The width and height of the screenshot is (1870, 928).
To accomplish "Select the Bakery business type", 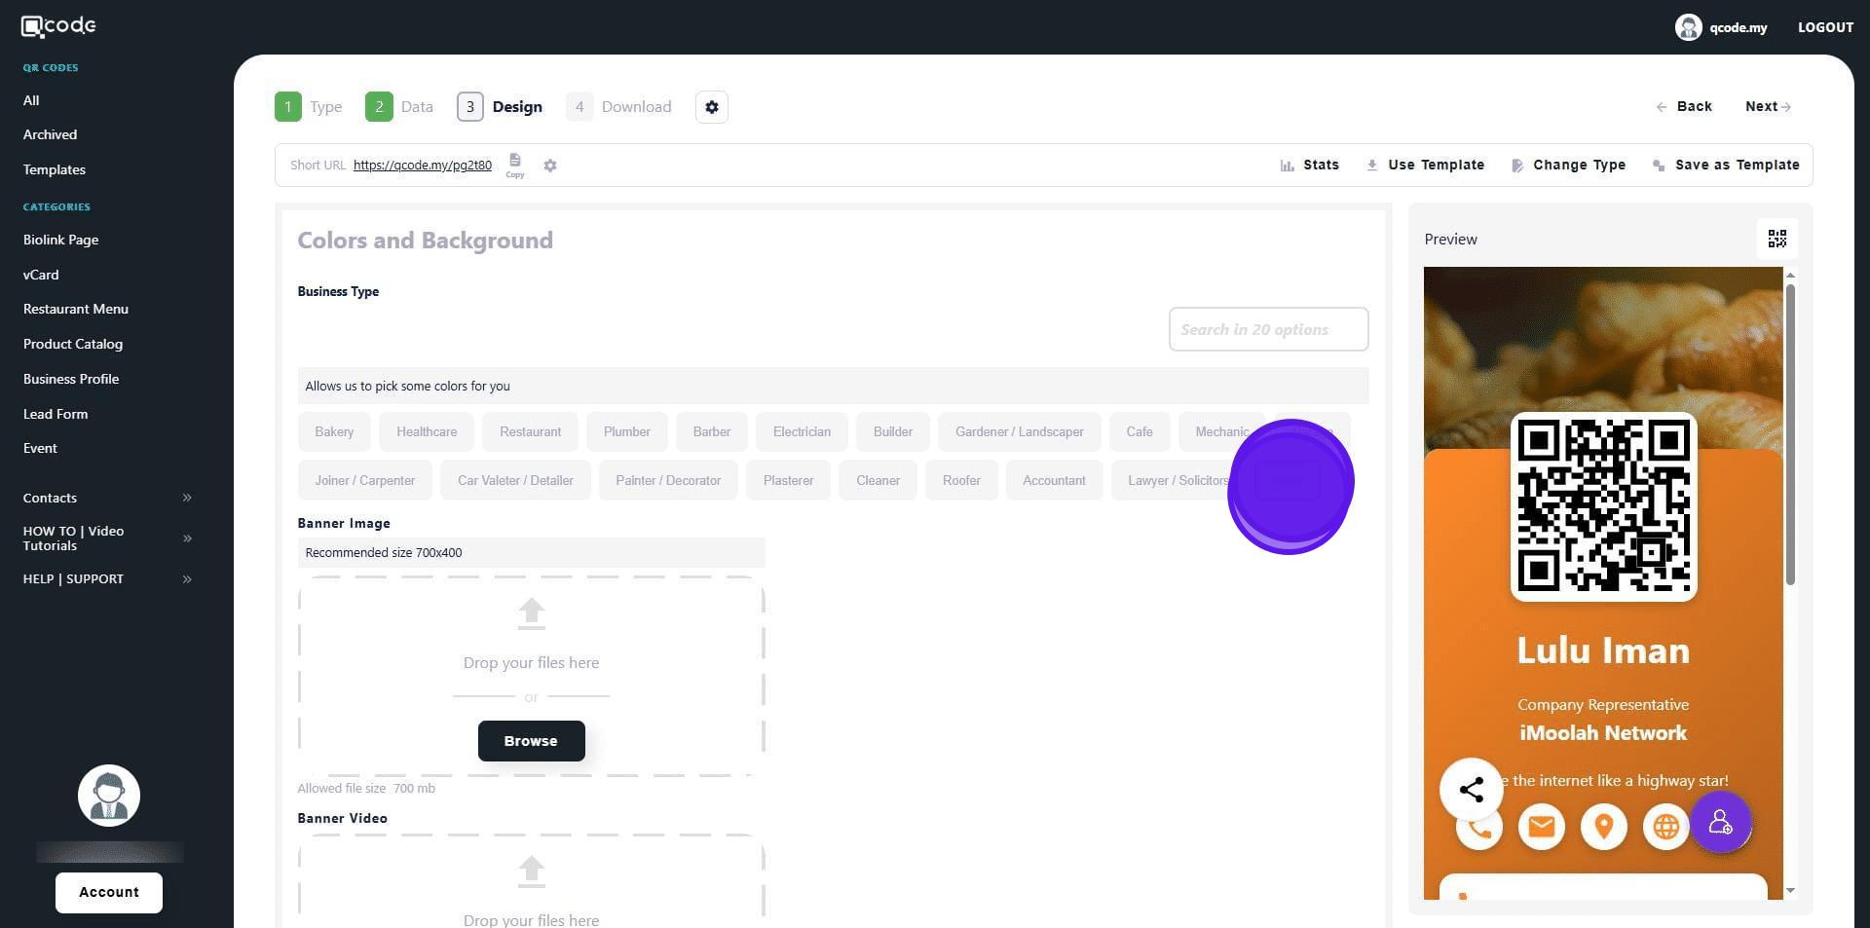I will pos(334,432).
